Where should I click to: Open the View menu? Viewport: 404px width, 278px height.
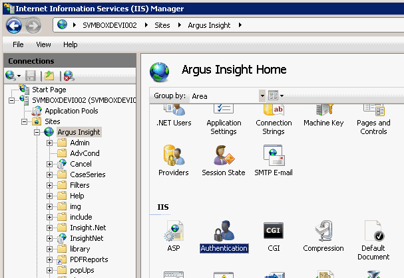coord(43,44)
